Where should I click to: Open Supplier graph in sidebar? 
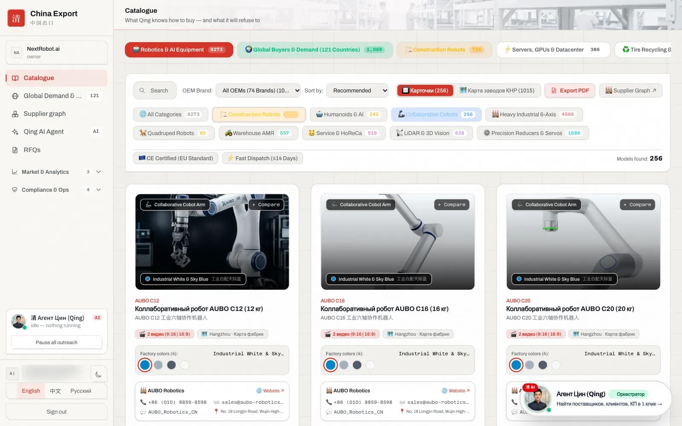(56, 114)
